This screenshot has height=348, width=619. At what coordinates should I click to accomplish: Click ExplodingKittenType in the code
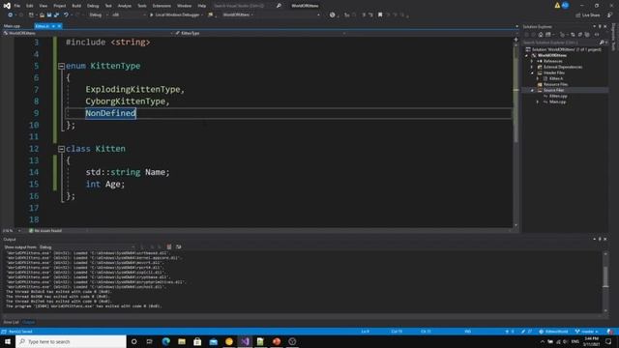[x=133, y=90]
